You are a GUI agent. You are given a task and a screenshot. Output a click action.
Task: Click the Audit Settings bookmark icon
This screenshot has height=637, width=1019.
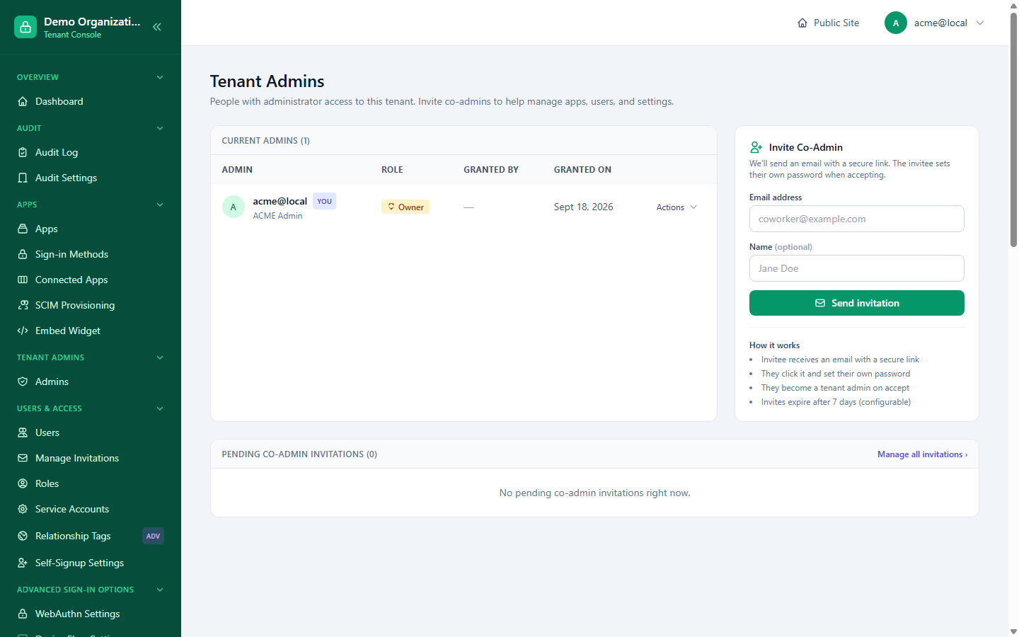(23, 178)
